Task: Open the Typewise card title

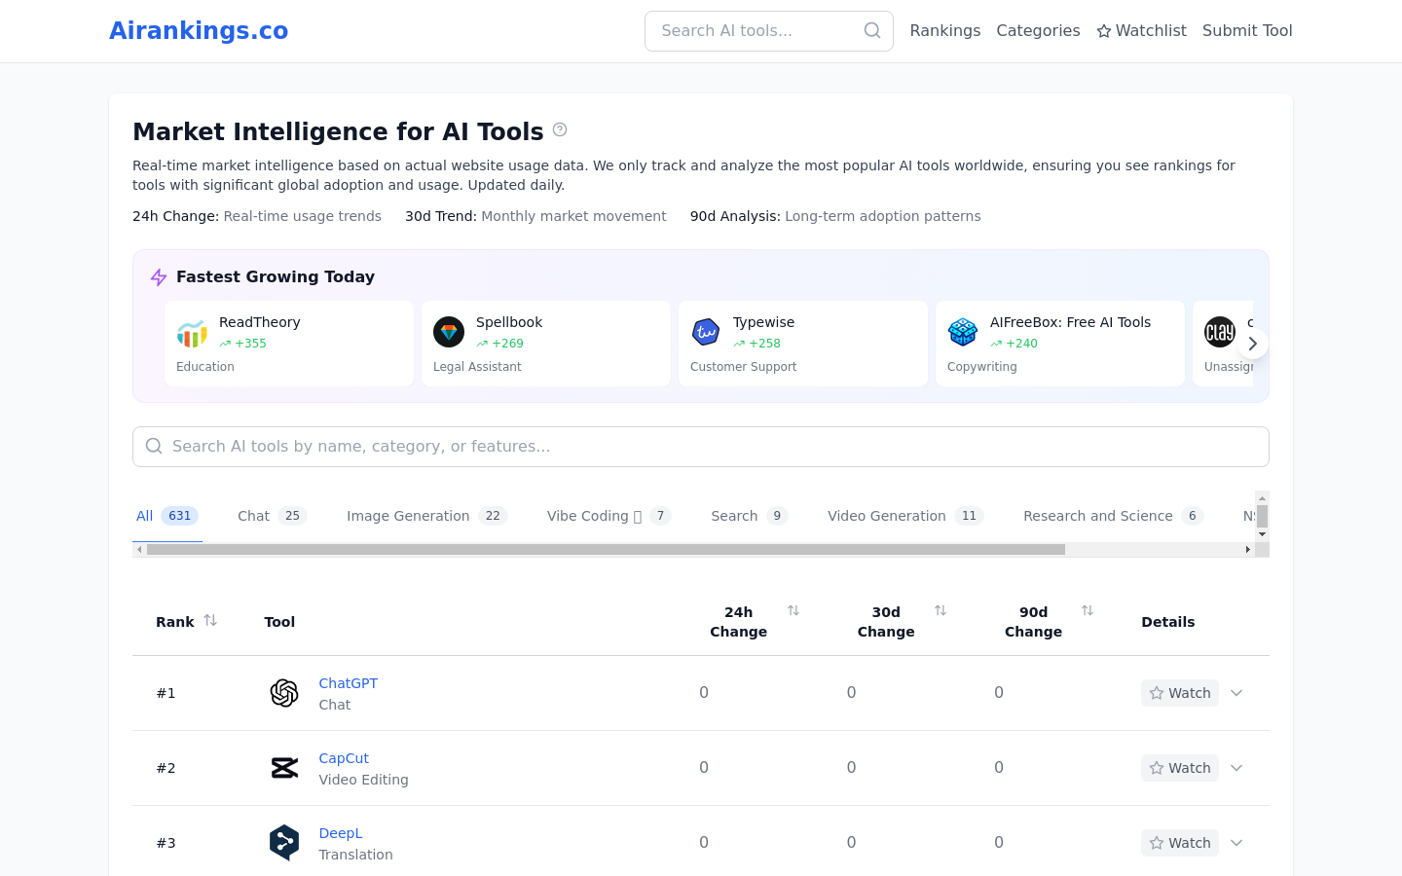Action: click(763, 322)
